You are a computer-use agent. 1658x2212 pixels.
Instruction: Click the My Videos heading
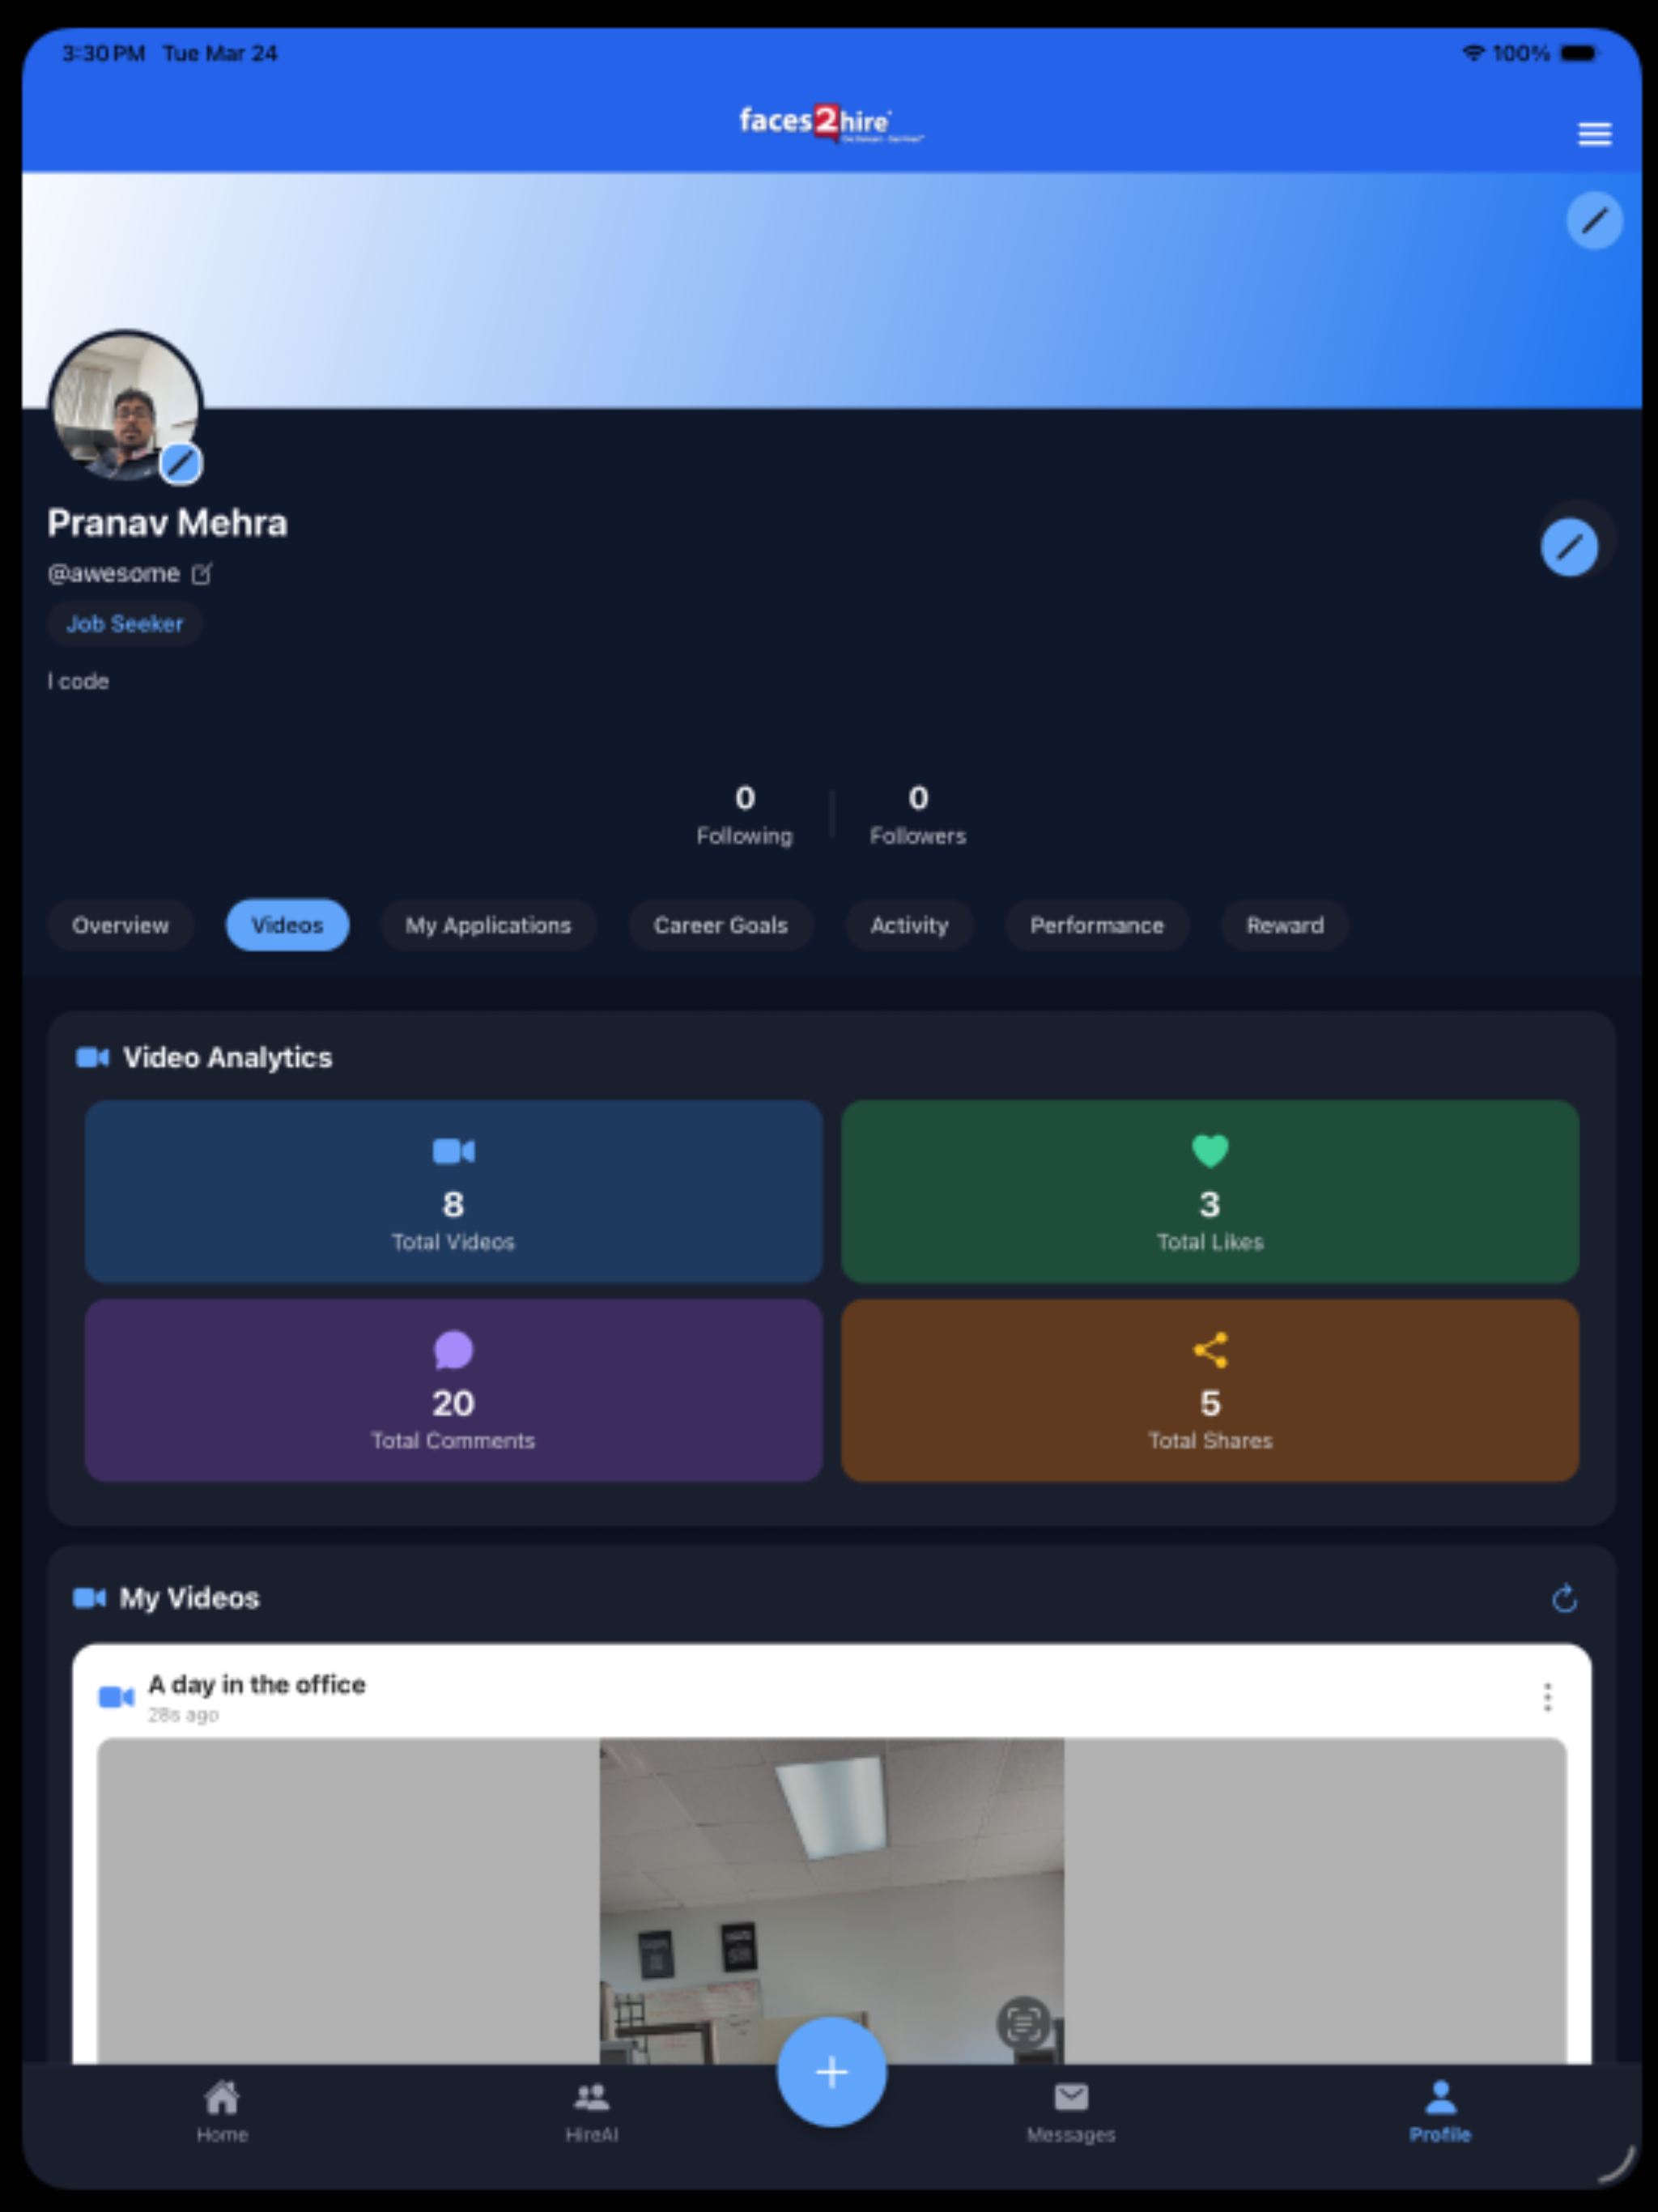(x=189, y=1598)
